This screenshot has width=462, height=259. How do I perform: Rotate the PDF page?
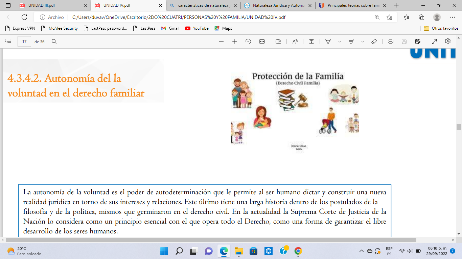(x=248, y=41)
